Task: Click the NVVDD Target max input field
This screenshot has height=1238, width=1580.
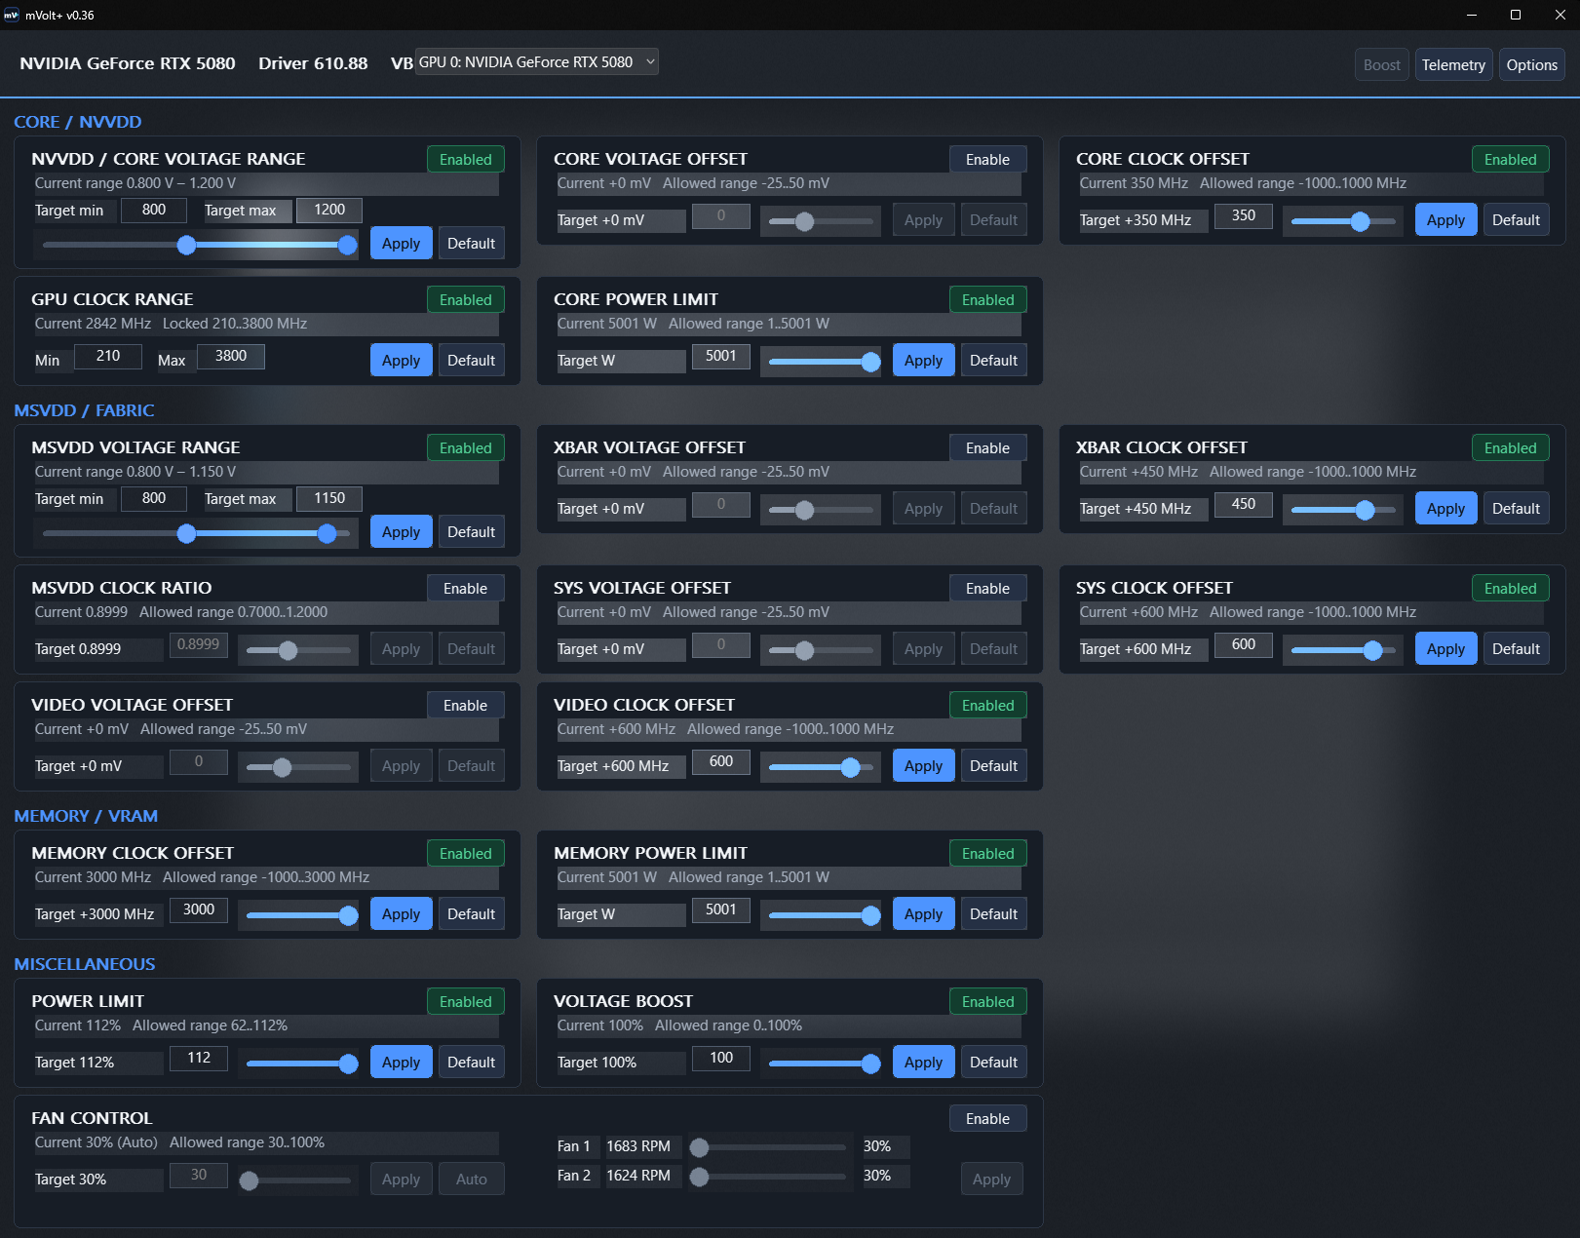Action: coord(329,210)
